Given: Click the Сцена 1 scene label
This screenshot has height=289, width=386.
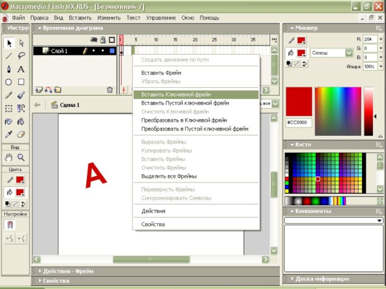Looking at the screenshot, I should click(69, 105).
